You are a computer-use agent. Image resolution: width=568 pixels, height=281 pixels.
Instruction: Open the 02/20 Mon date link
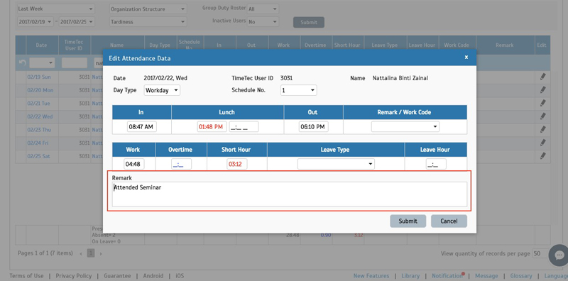[40, 90]
